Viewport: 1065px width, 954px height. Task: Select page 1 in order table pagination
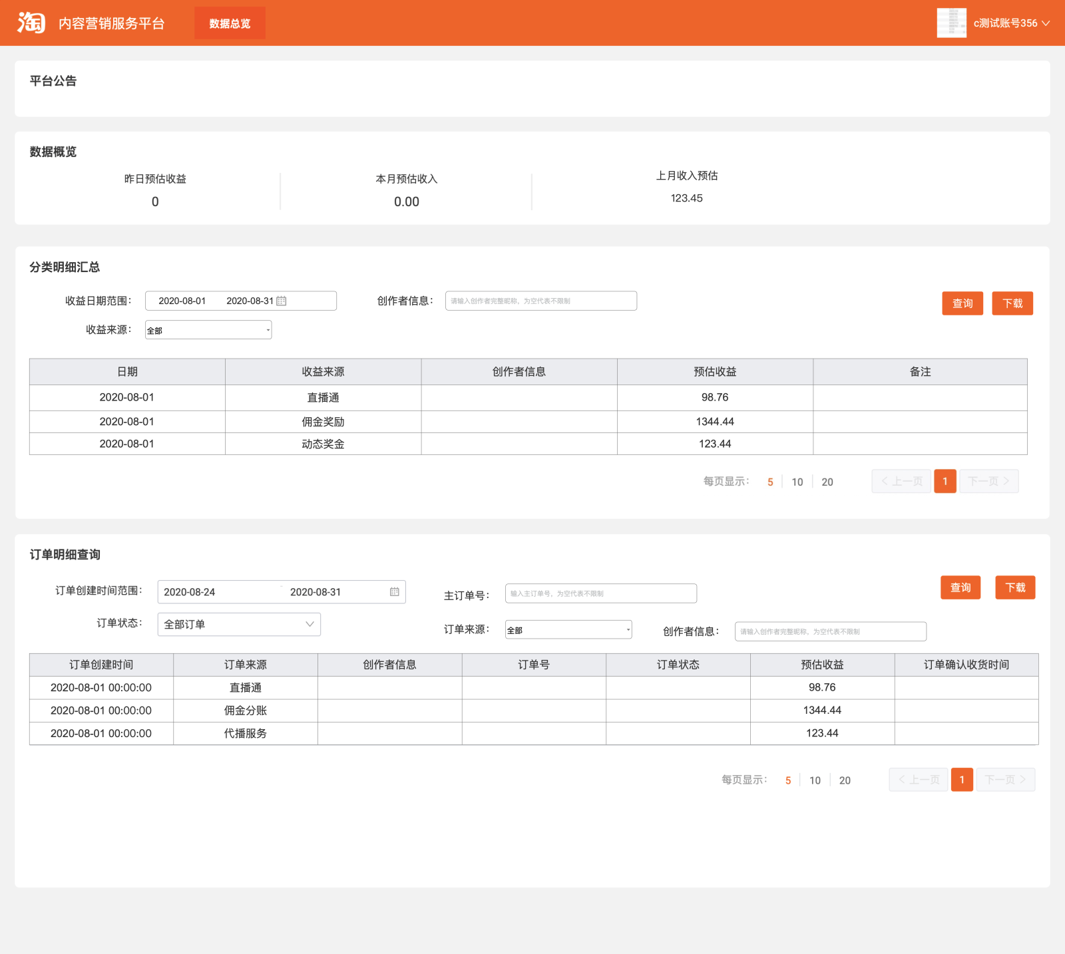[x=962, y=780]
